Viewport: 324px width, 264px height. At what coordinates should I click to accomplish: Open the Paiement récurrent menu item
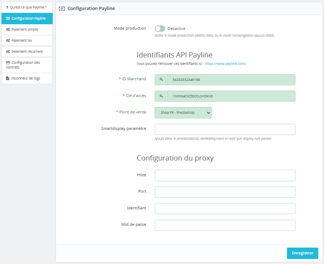pyautogui.click(x=27, y=52)
